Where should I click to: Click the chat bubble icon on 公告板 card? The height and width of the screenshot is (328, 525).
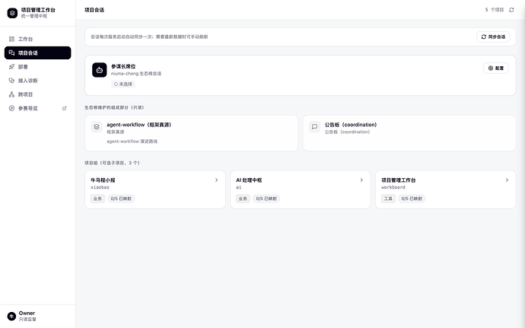[x=314, y=127]
